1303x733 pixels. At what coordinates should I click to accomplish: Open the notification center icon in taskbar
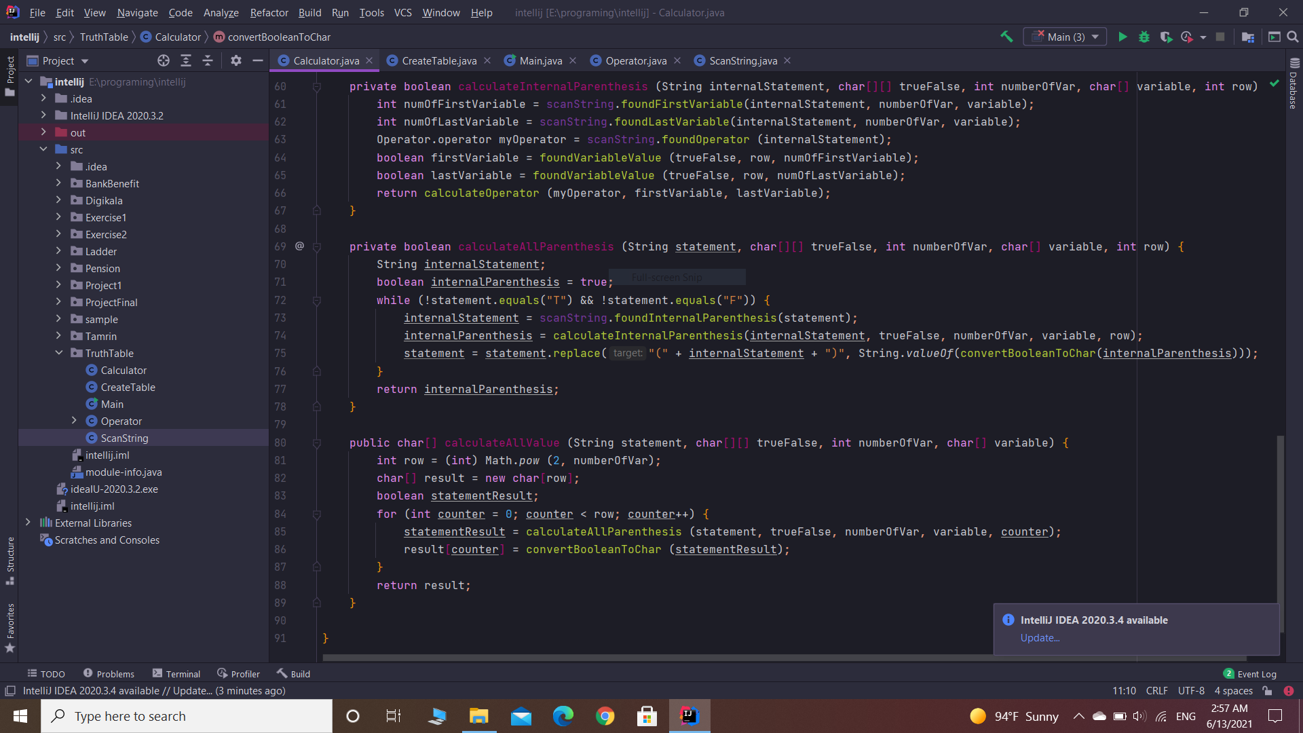pos(1275,716)
